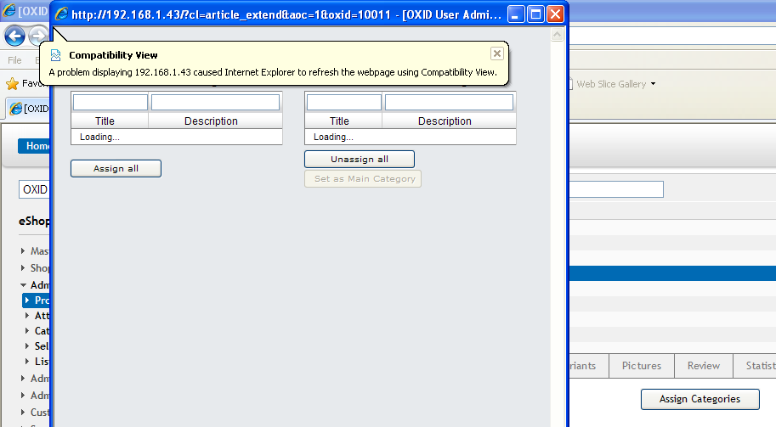
Task: Minimize the article_extend popup window
Action: [x=516, y=14]
